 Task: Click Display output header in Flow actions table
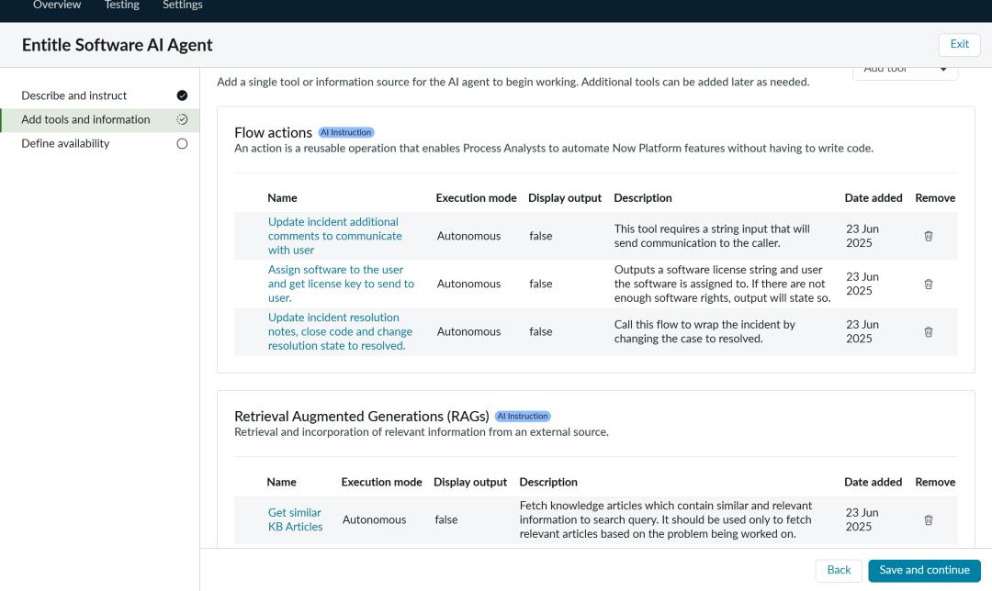click(564, 198)
